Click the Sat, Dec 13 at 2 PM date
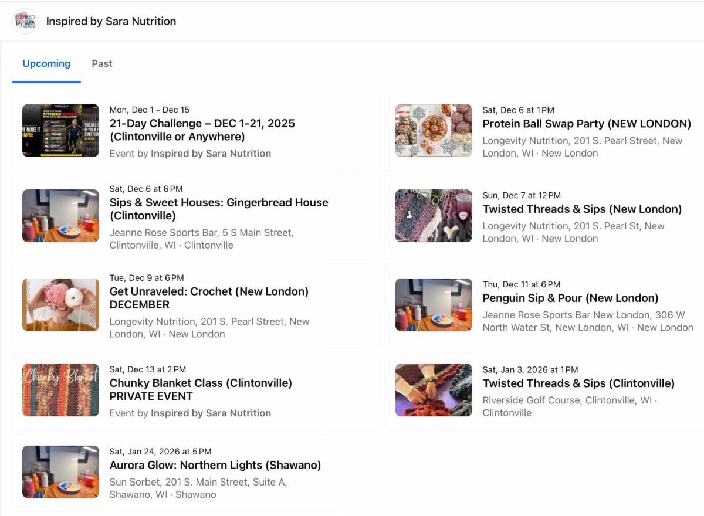Viewport: 704px width, 516px height. click(148, 369)
